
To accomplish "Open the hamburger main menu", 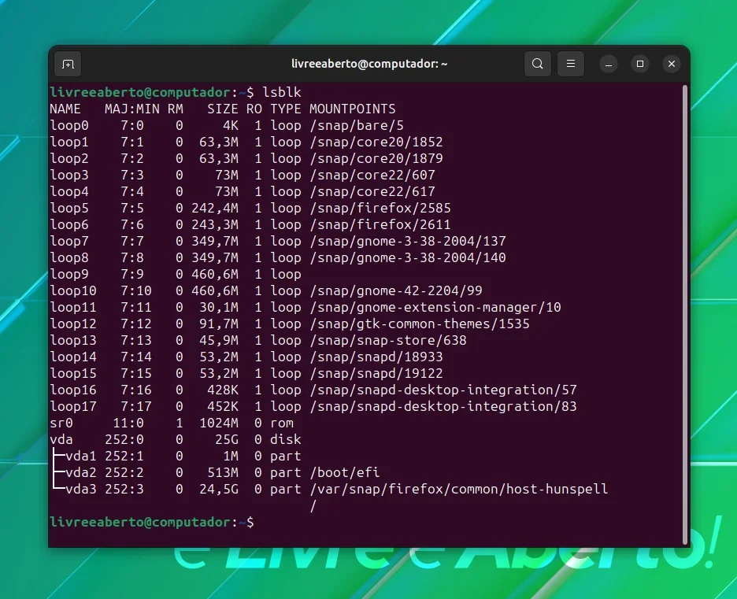I will pyautogui.click(x=571, y=64).
